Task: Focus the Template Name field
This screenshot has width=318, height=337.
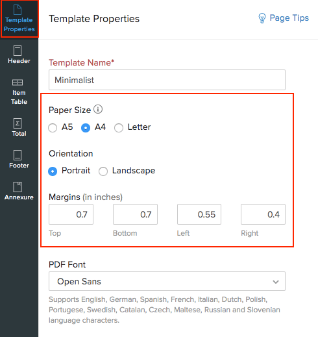Action: [167, 80]
